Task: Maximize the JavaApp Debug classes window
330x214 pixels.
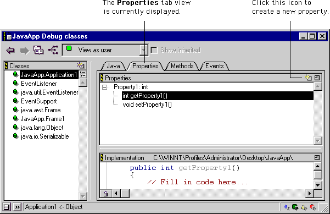Action: (x=312, y=36)
